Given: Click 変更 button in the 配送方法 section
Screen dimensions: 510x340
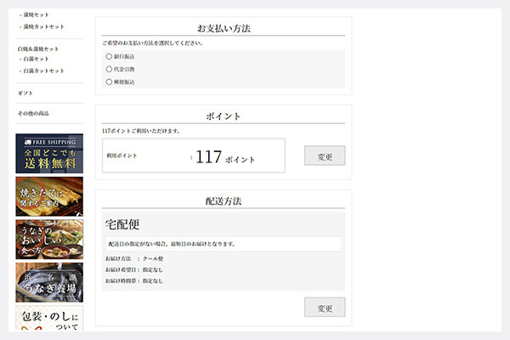Looking at the screenshot, I should [x=324, y=307].
